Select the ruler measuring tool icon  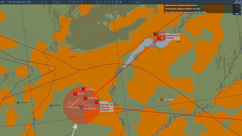pyautogui.click(x=128, y=2)
